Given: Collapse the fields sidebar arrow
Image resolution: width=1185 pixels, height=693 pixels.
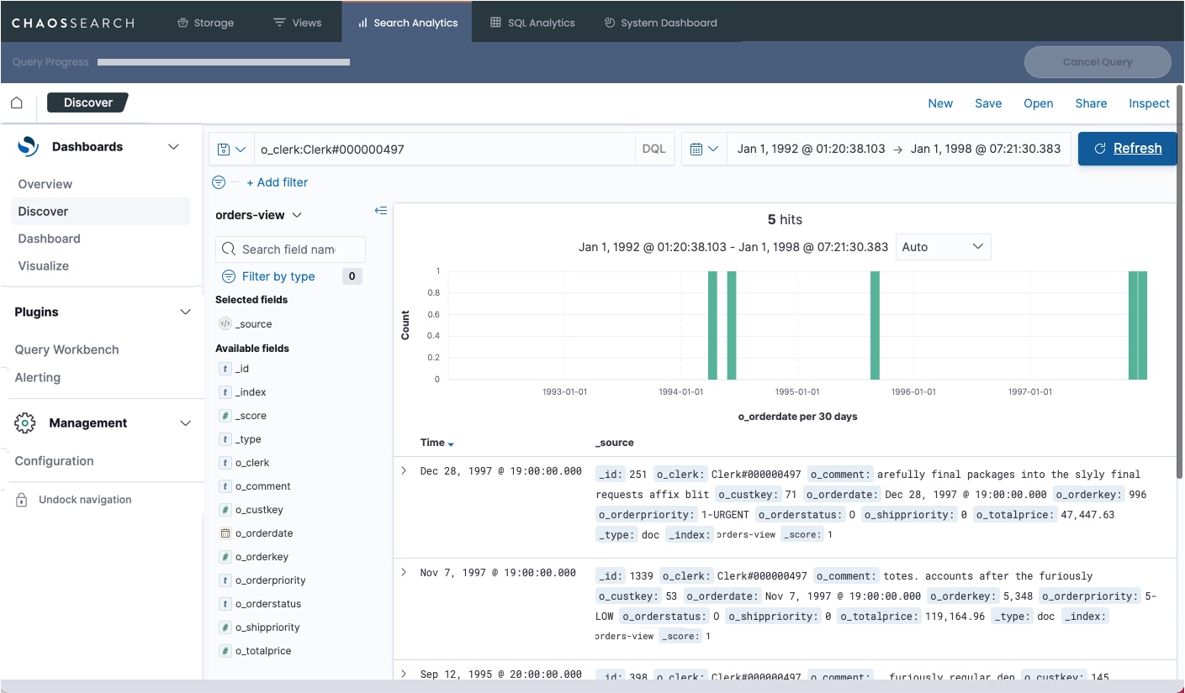Looking at the screenshot, I should click(381, 211).
